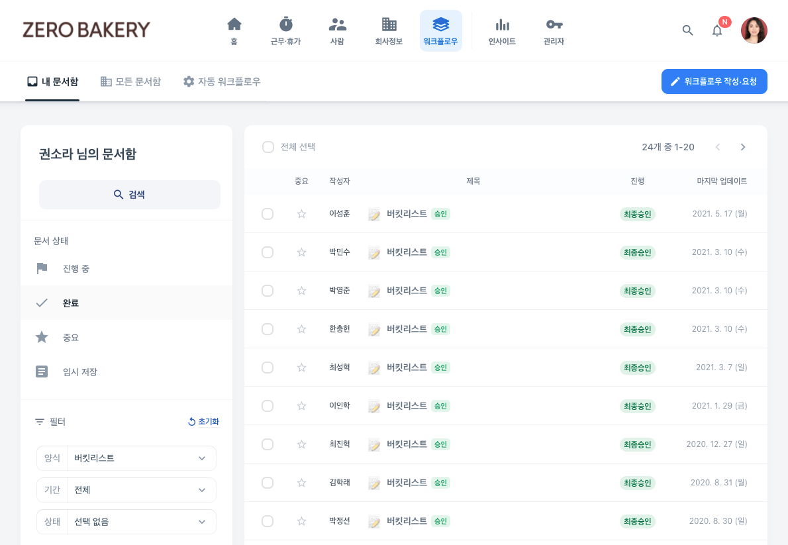This screenshot has height=545, width=788.
Task: Check the 한충헌 row checkbox
Action: click(268, 329)
